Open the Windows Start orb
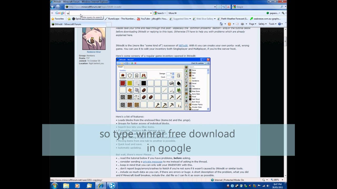Viewport: 337px width, 189px height. click(x=55, y=186)
